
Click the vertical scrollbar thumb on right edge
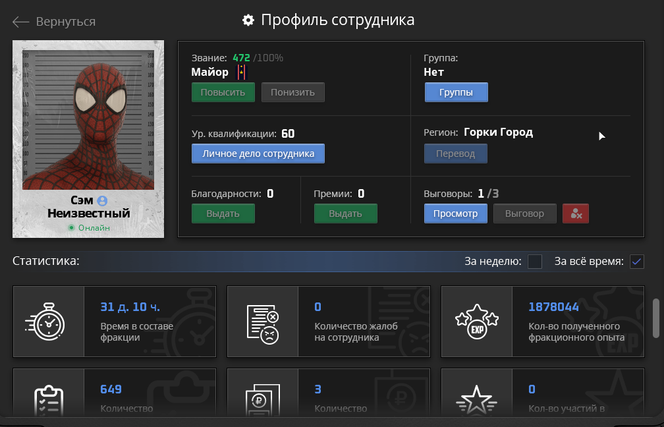[x=656, y=318]
